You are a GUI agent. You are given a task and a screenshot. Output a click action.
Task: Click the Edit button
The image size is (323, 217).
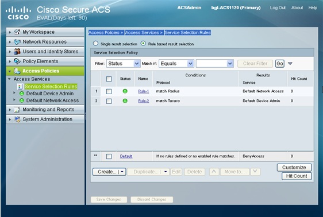176,172
